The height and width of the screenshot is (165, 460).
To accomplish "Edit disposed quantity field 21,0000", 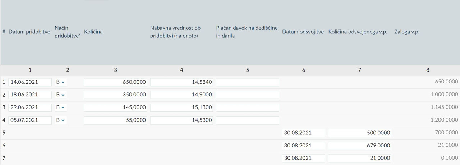I will [360, 158].
